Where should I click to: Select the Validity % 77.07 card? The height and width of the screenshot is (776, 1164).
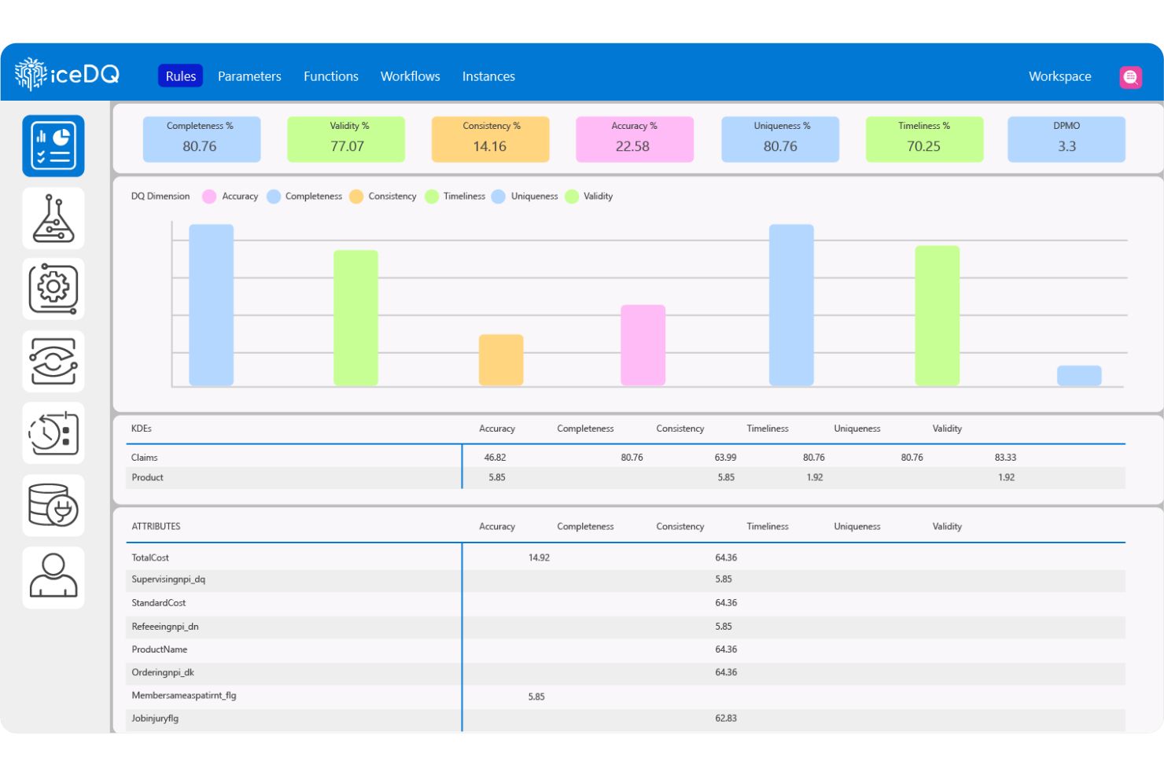tap(346, 139)
